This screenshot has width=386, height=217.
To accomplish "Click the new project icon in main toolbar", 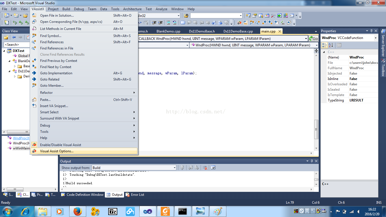I will (x=6, y=16).
